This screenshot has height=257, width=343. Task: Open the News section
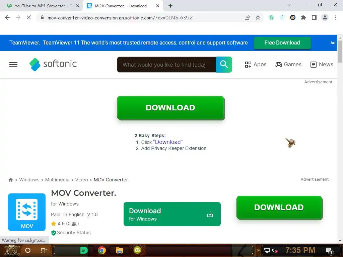pos(322,65)
